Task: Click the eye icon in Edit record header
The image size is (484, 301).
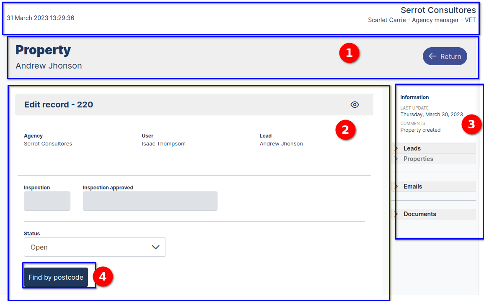Action: (x=355, y=105)
